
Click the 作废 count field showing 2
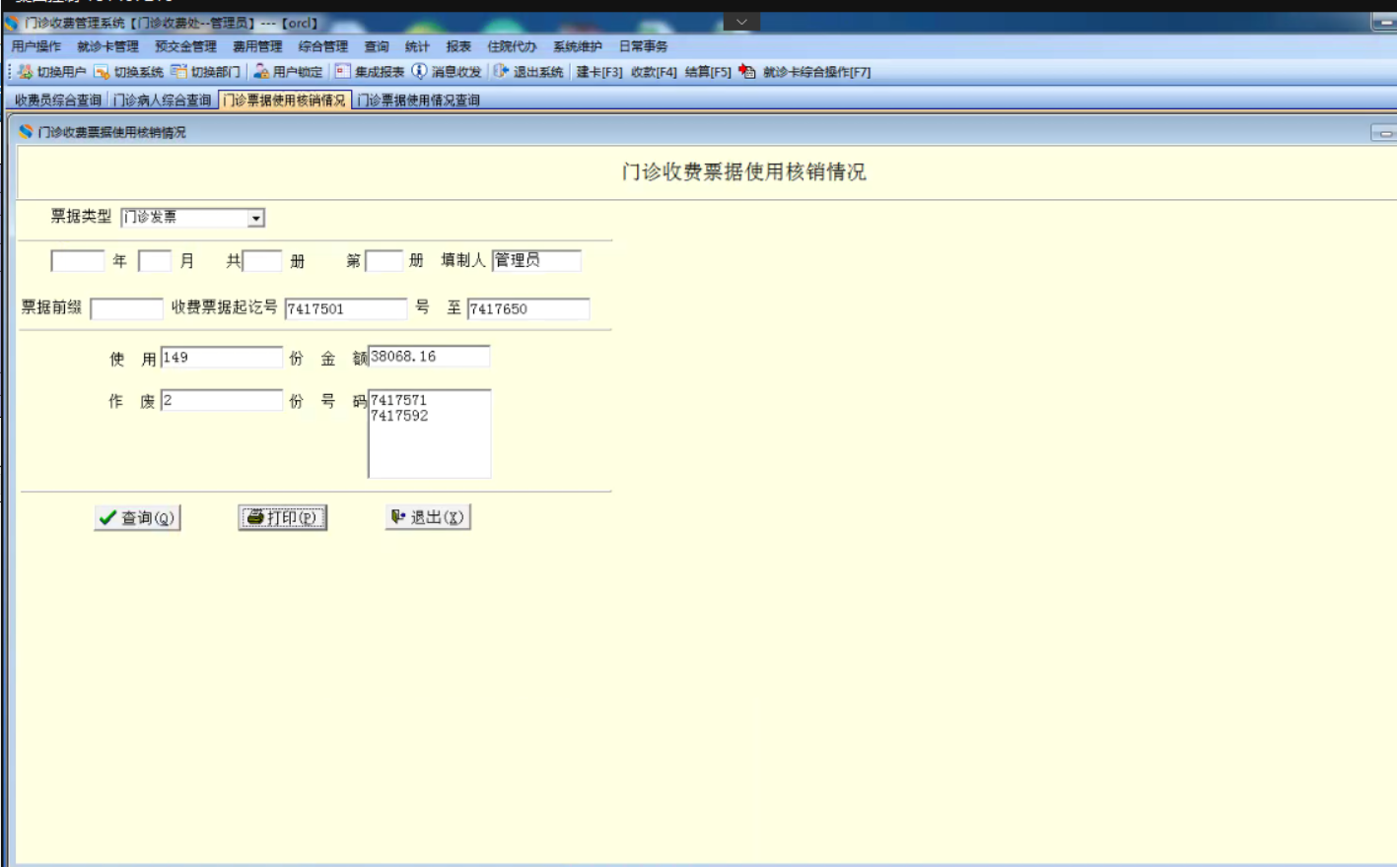point(222,400)
